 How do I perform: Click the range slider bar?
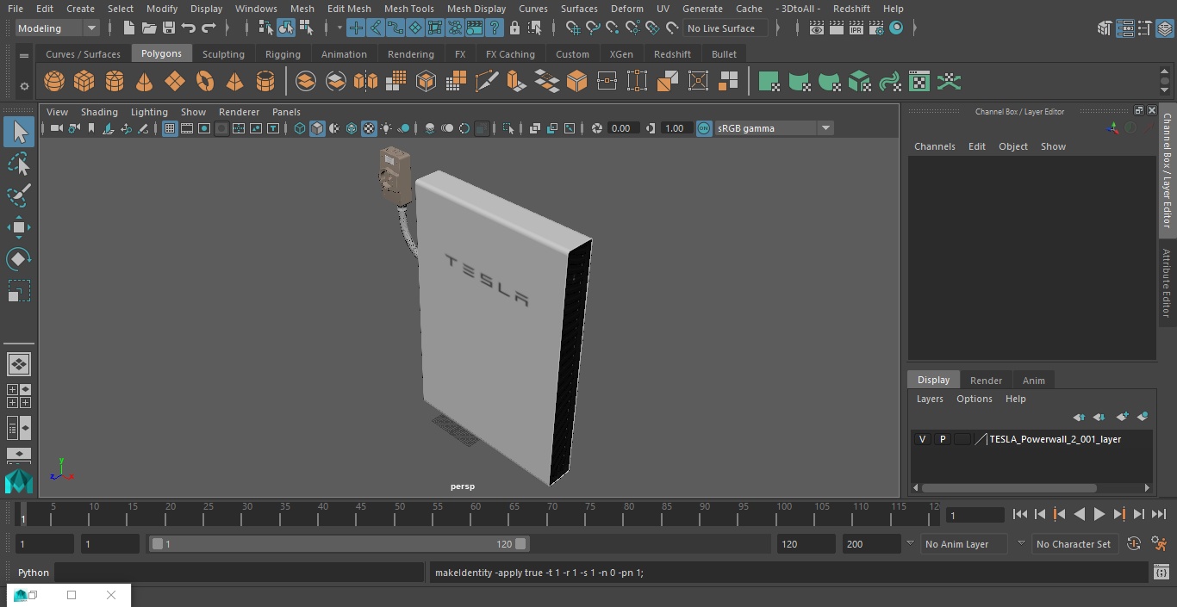pyautogui.click(x=339, y=544)
